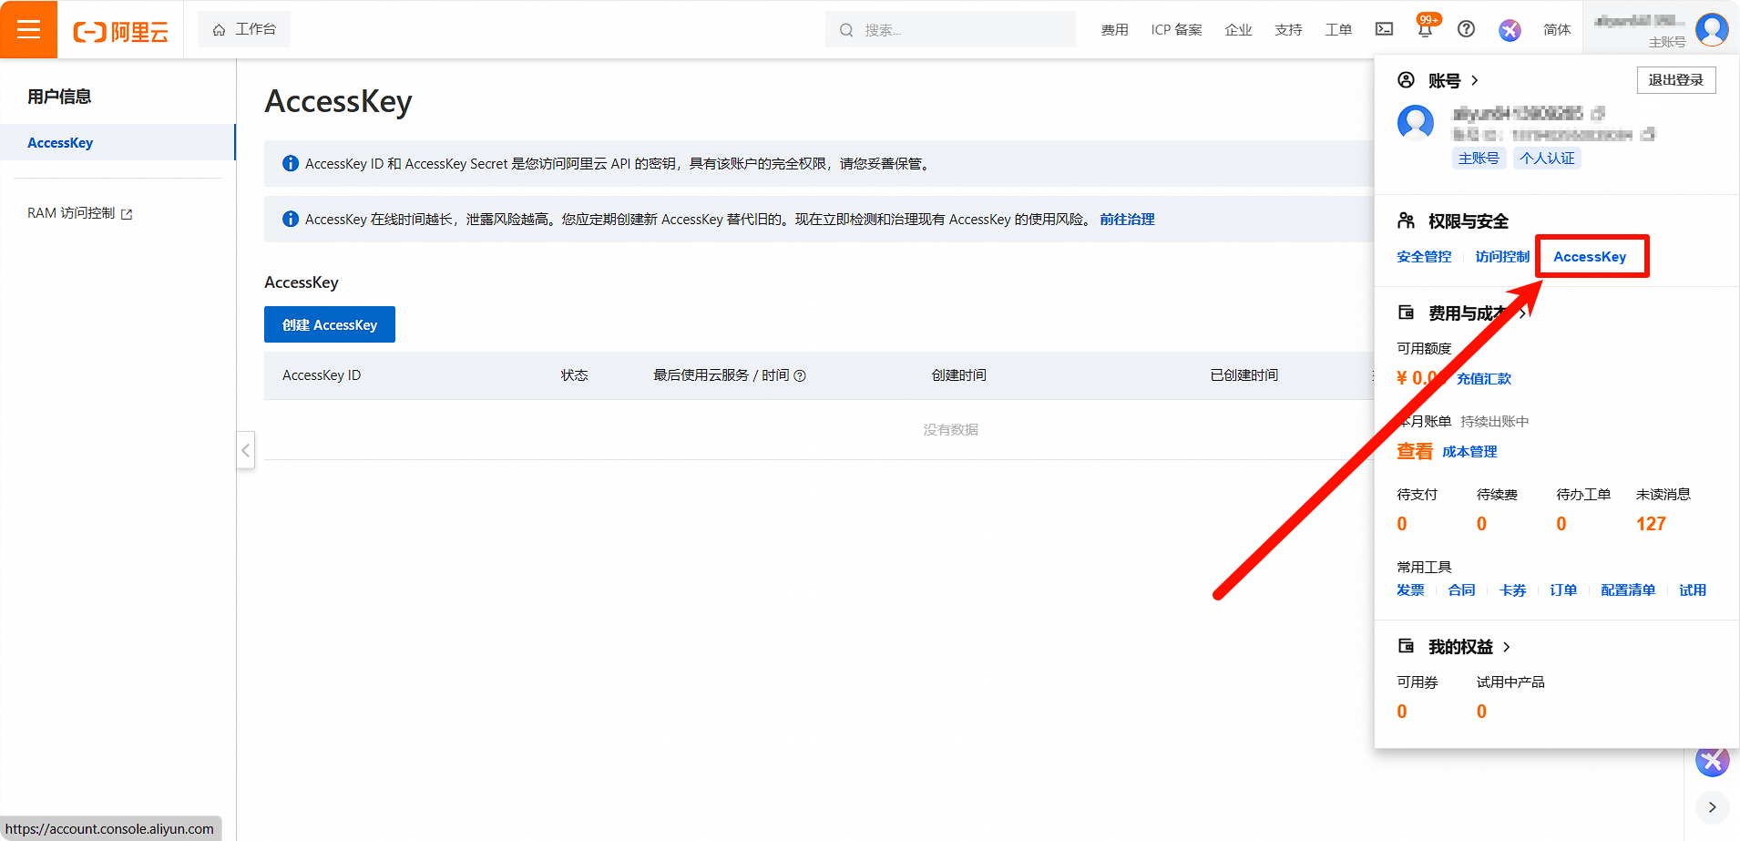Open unread messages count 127
The height and width of the screenshot is (841, 1740).
(x=1651, y=524)
